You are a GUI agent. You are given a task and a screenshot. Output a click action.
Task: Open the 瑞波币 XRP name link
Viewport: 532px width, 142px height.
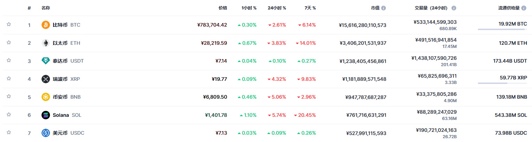click(x=66, y=79)
